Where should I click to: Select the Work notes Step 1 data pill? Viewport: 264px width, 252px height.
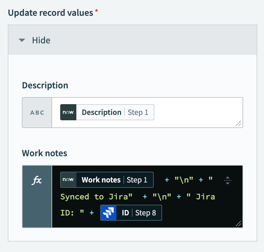point(107,180)
